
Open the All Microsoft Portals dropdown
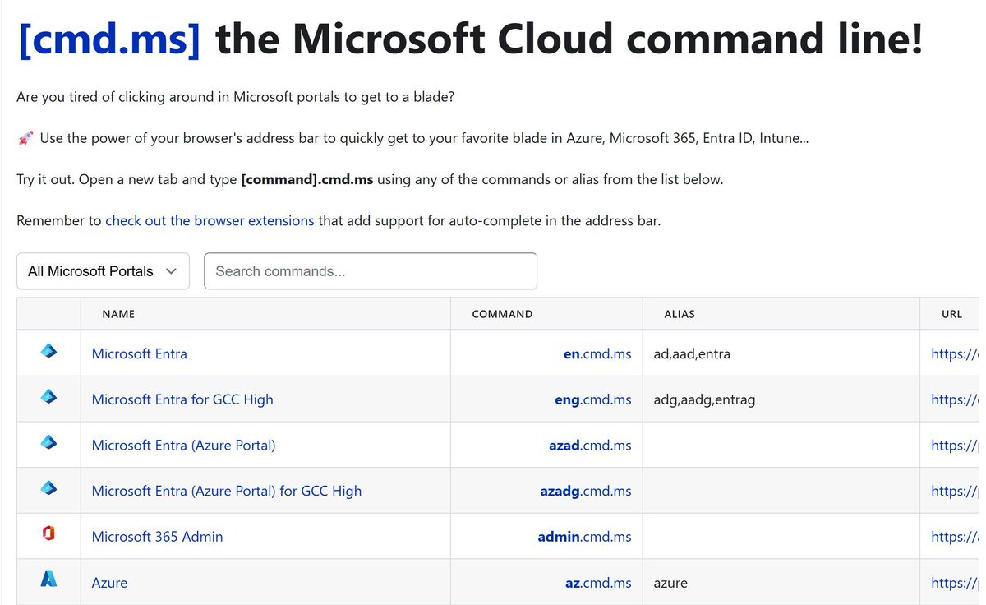coord(103,271)
